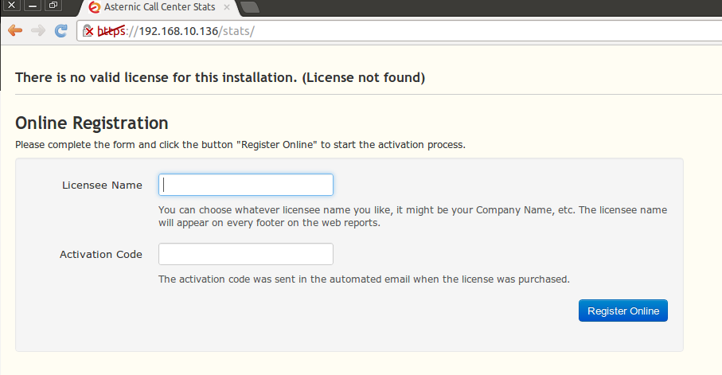722x375 pixels.
Task: Click the browser forward arrow
Action: click(x=37, y=31)
